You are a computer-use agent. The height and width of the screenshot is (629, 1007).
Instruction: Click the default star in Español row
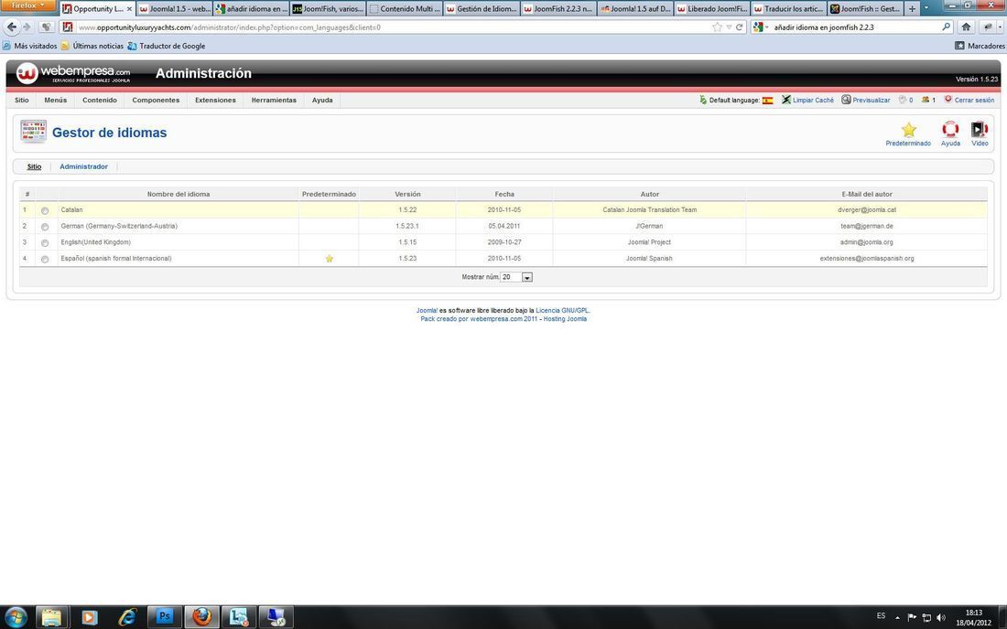pyautogui.click(x=329, y=259)
